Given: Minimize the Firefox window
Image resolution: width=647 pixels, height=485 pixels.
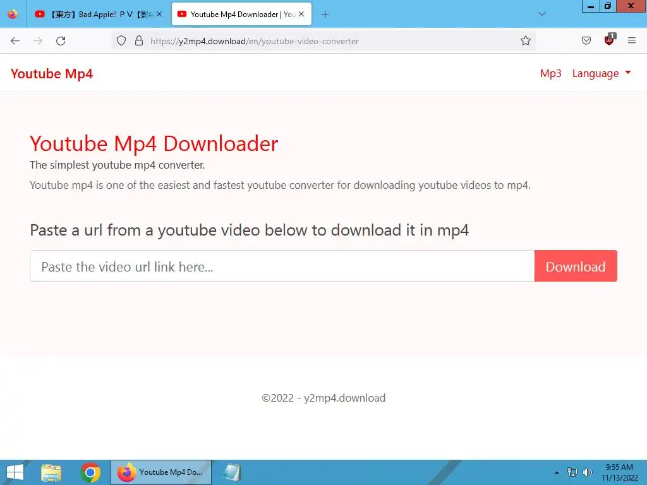Looking at the screenshot, I should (591, 6).
